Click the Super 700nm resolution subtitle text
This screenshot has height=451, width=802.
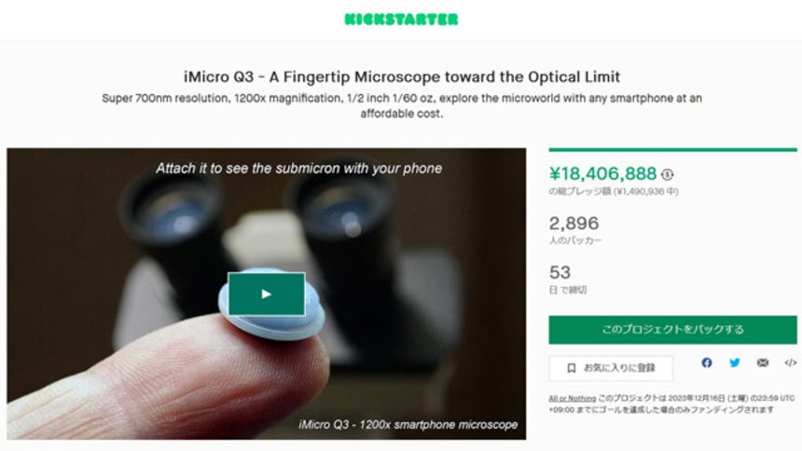point(402,106)
